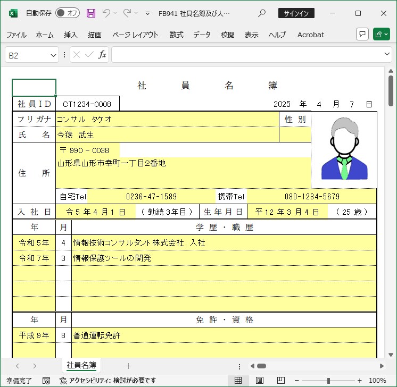
Task: Open the ヘルプ tab
Action: [277, 35]
